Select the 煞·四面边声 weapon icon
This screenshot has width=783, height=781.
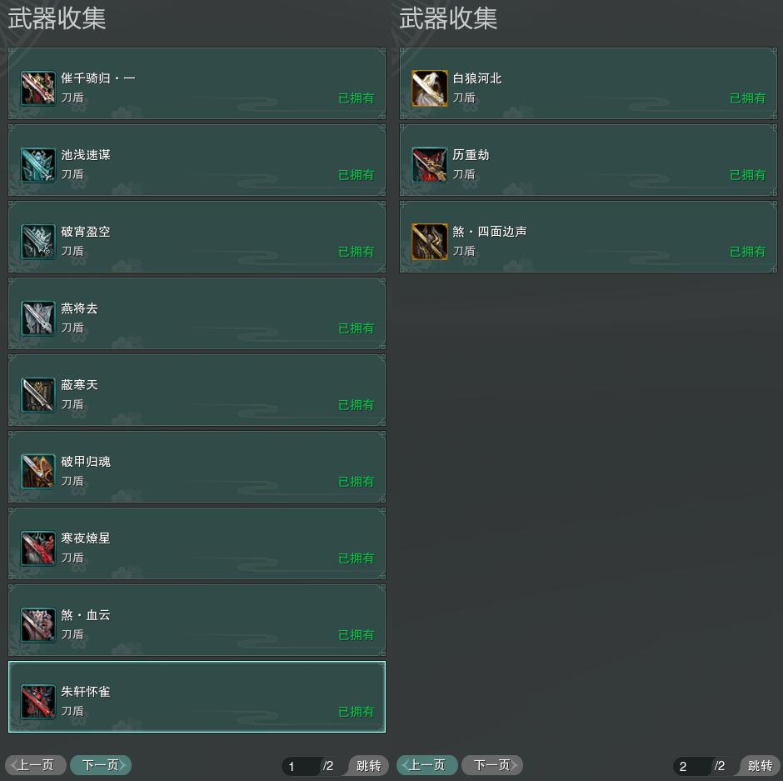tap(430, 242)
